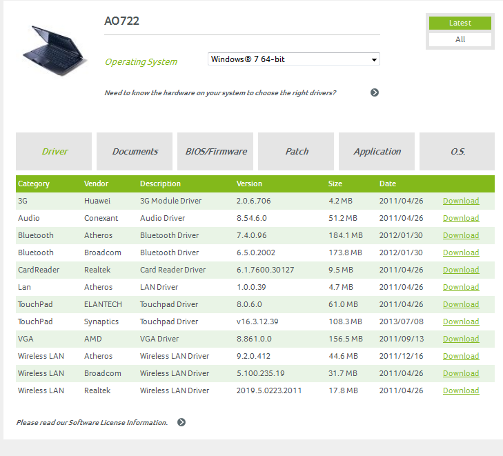
Task: Download the Atheros Bluetooth Driver
Action: coord(461,236)
